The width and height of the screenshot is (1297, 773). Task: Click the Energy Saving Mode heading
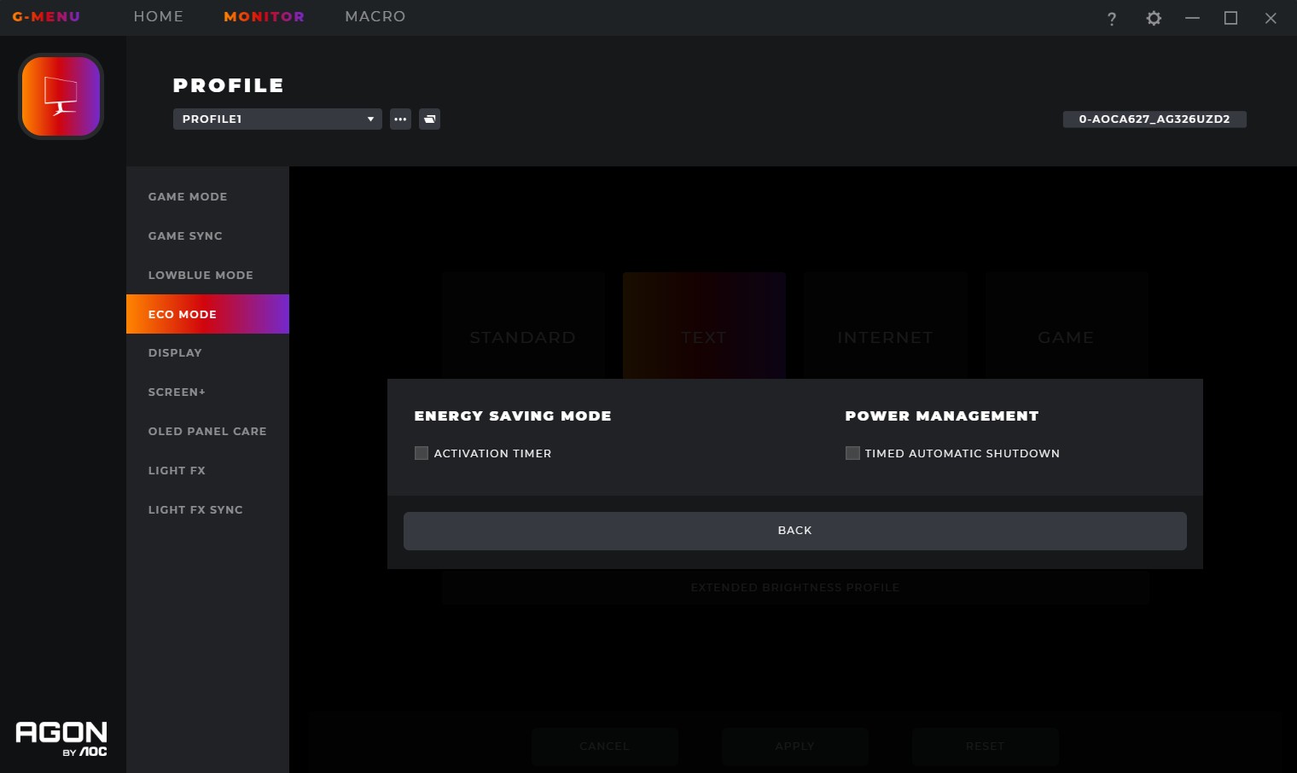[x=513, y=416]
